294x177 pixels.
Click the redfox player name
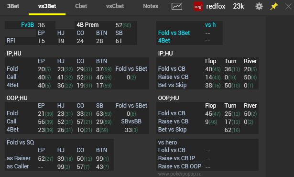pos(216,6)
